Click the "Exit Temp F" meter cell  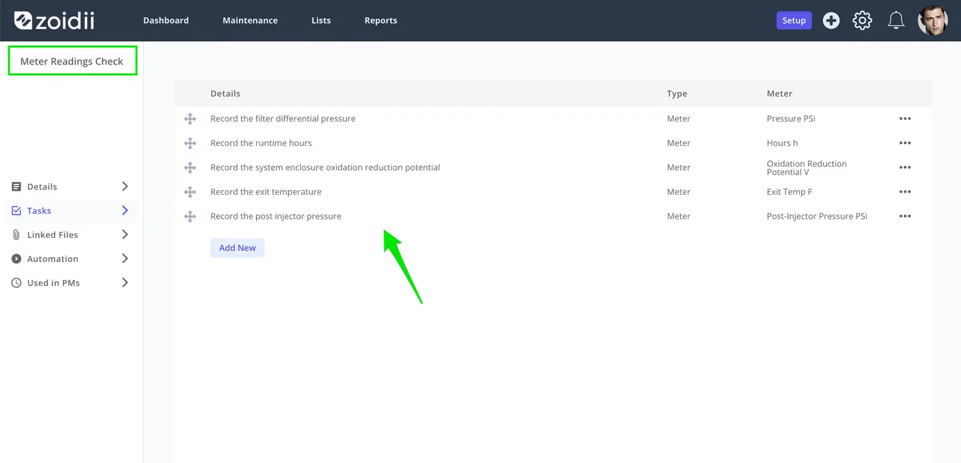(789, 192)
